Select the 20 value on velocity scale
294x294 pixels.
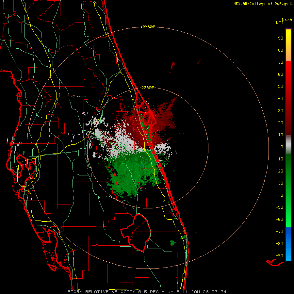[x=281, y=122]
